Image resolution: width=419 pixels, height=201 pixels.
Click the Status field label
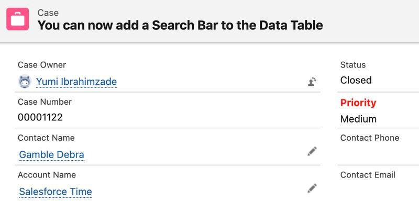(x=353, y=65)
